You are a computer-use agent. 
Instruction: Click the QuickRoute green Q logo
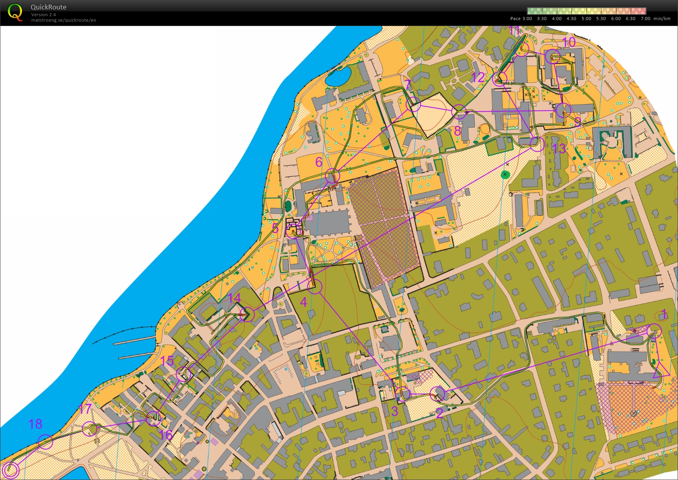pyautogui.click(x=15, y=12)
